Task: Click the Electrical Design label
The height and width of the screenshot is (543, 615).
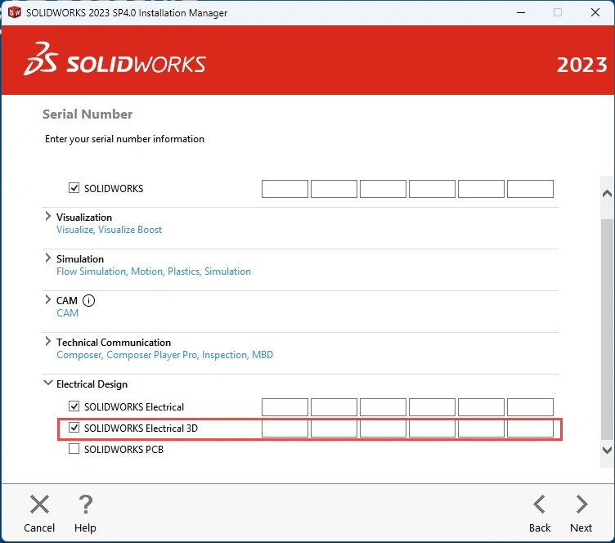Action: (92, 384)
